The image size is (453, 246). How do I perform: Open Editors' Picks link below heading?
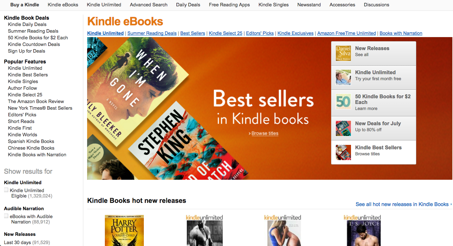point(260,33)
